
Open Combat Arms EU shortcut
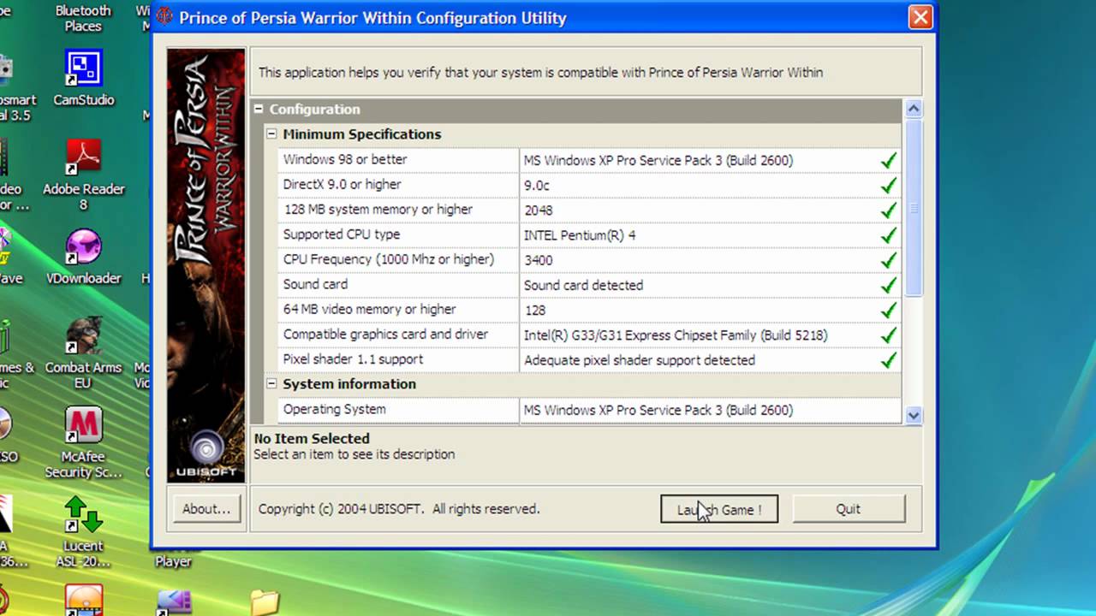click(x=84, y=339)
